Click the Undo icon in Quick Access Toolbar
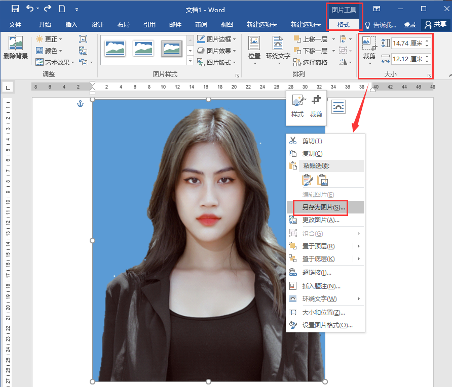 pyautogui.click(x=31, y=9)
